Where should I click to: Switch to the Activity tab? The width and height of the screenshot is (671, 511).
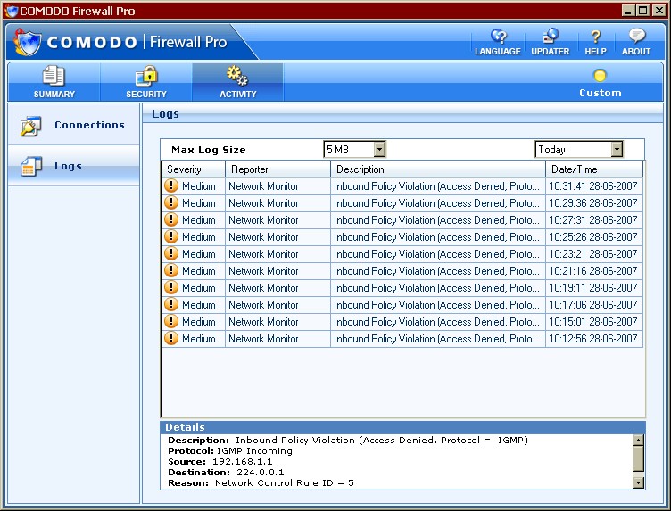click(237, 82)
